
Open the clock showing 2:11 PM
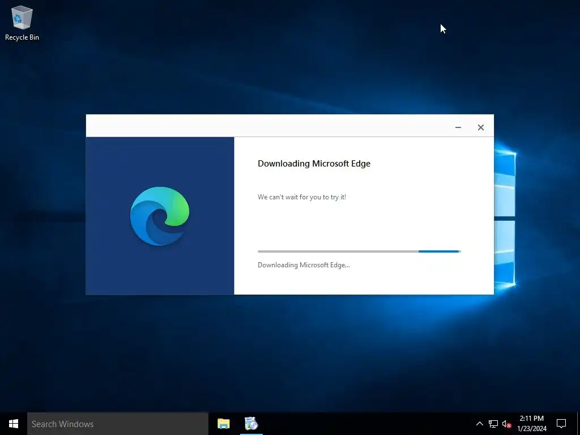tap(532, 424)
